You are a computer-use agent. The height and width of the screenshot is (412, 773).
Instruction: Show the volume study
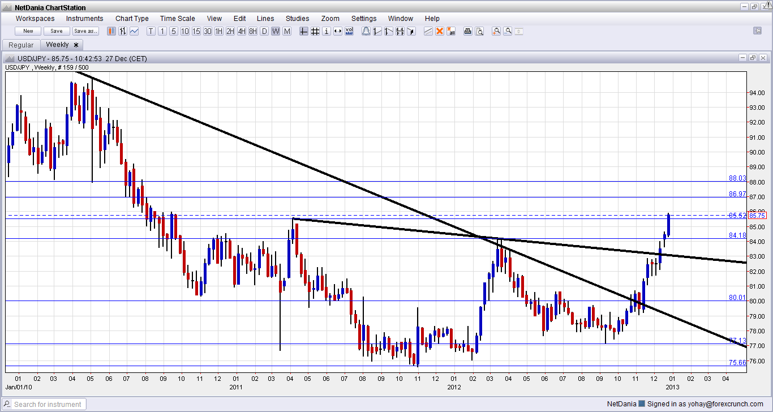[x=349, y=31]
